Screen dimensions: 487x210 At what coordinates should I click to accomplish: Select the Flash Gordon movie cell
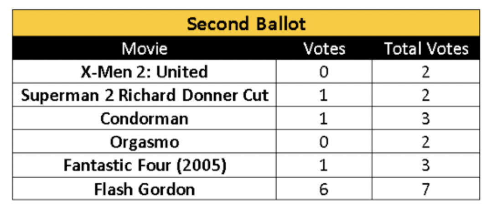coord(145,189)
